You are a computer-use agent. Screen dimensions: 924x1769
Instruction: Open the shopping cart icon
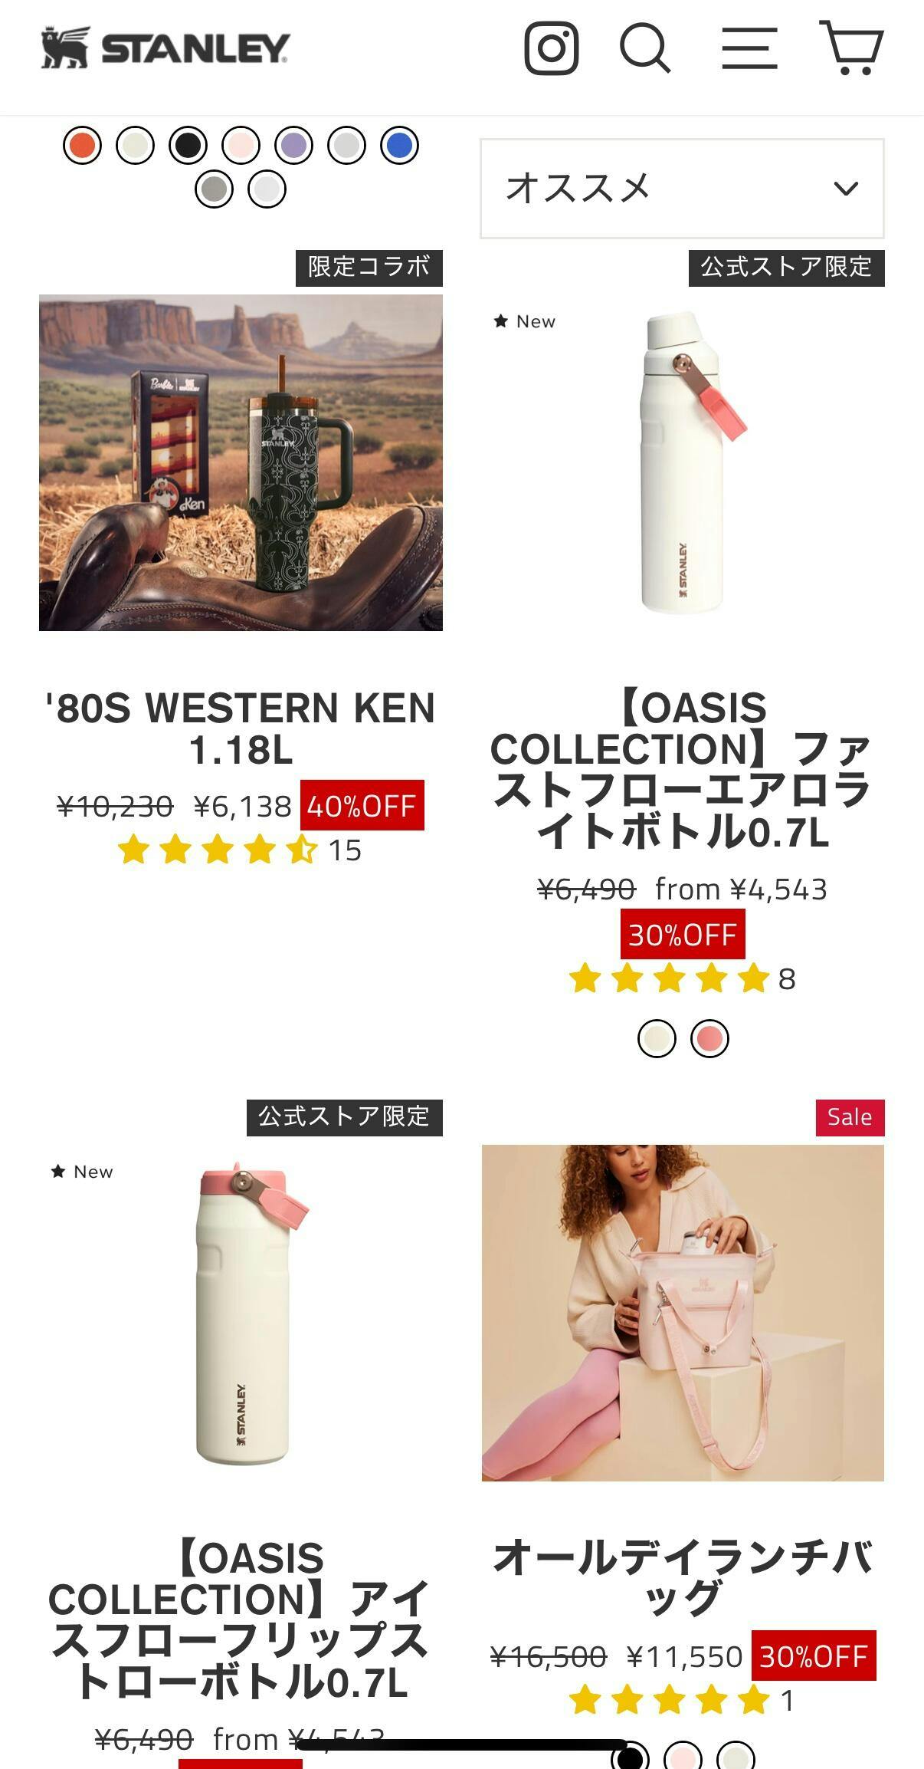click(852, 48)
